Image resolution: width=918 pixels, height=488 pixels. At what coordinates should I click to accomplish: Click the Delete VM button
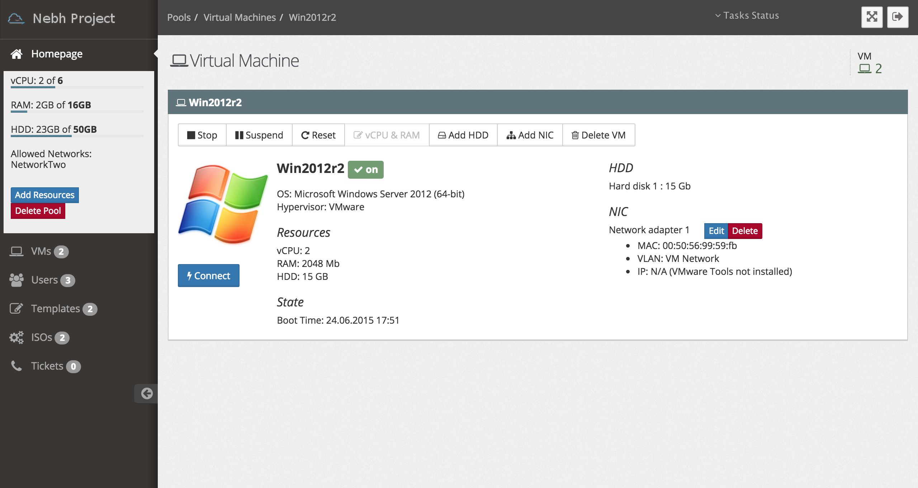point(598,135)
